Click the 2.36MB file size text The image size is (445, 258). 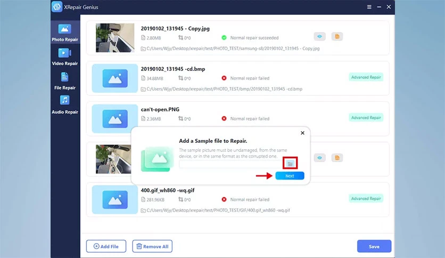[x=153, y=119]
